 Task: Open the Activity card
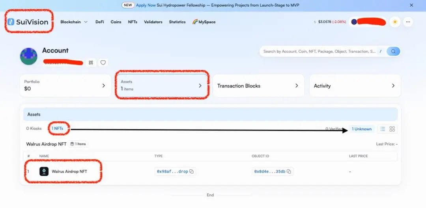(x=355, y=86)
